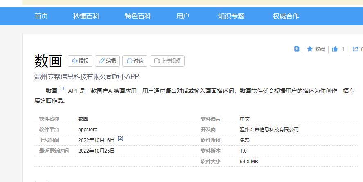Open the 首页 navigation item
This screenshot has height=182, width=363.
[x=41, y=16]
